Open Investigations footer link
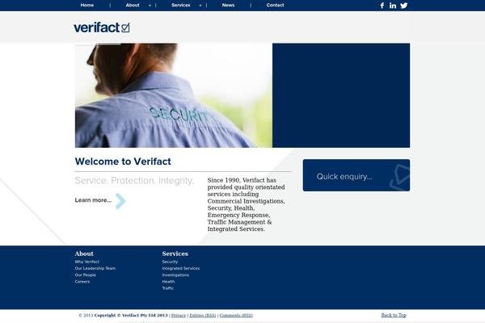This screenshot has height=323, width=485. (175, 275)
